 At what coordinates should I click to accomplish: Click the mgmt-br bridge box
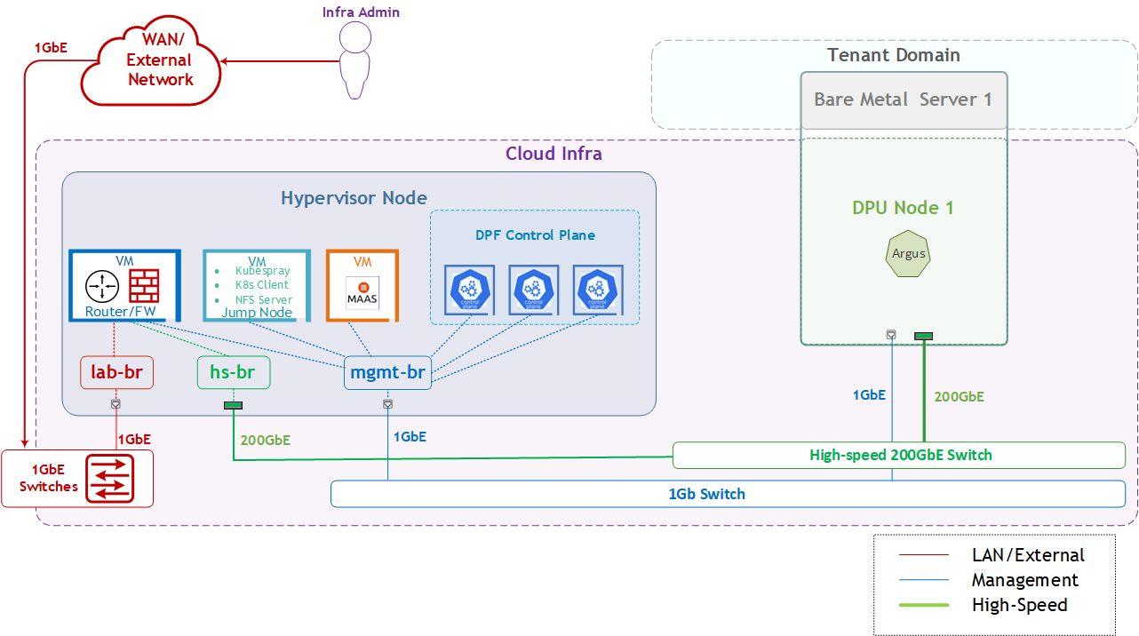(387, 373)
